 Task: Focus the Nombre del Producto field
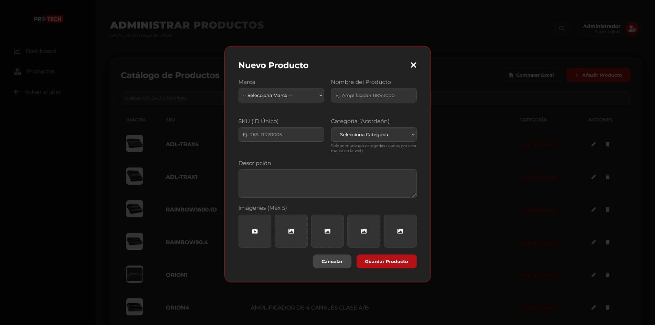[x=374, y=95]
